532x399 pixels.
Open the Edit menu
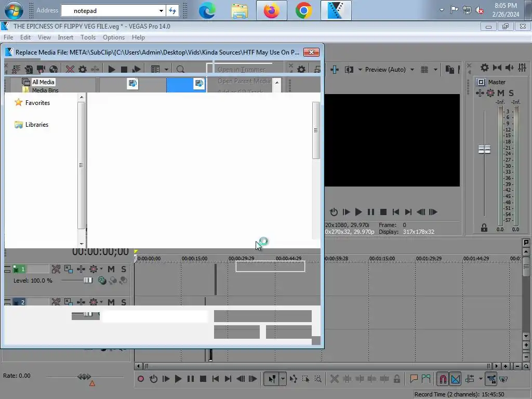pos(25,37)
